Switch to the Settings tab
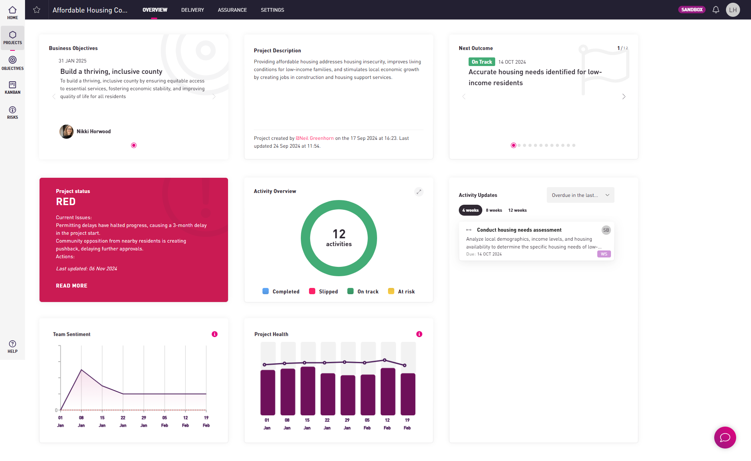Screen dimensions: 751x461 tap(273, 10)
